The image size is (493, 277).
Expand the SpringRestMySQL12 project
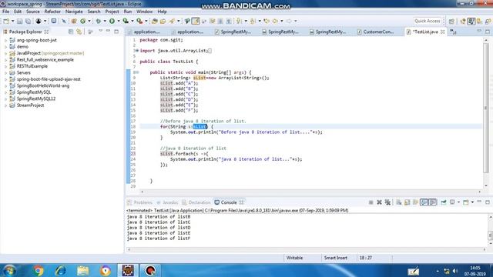[5, 99]
